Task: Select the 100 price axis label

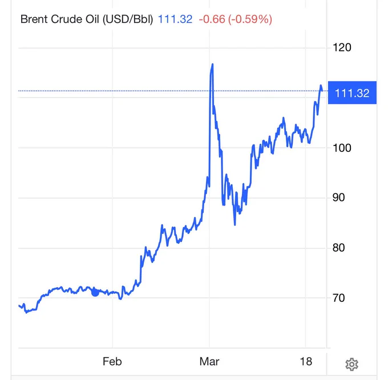Action: click(341, 148)
